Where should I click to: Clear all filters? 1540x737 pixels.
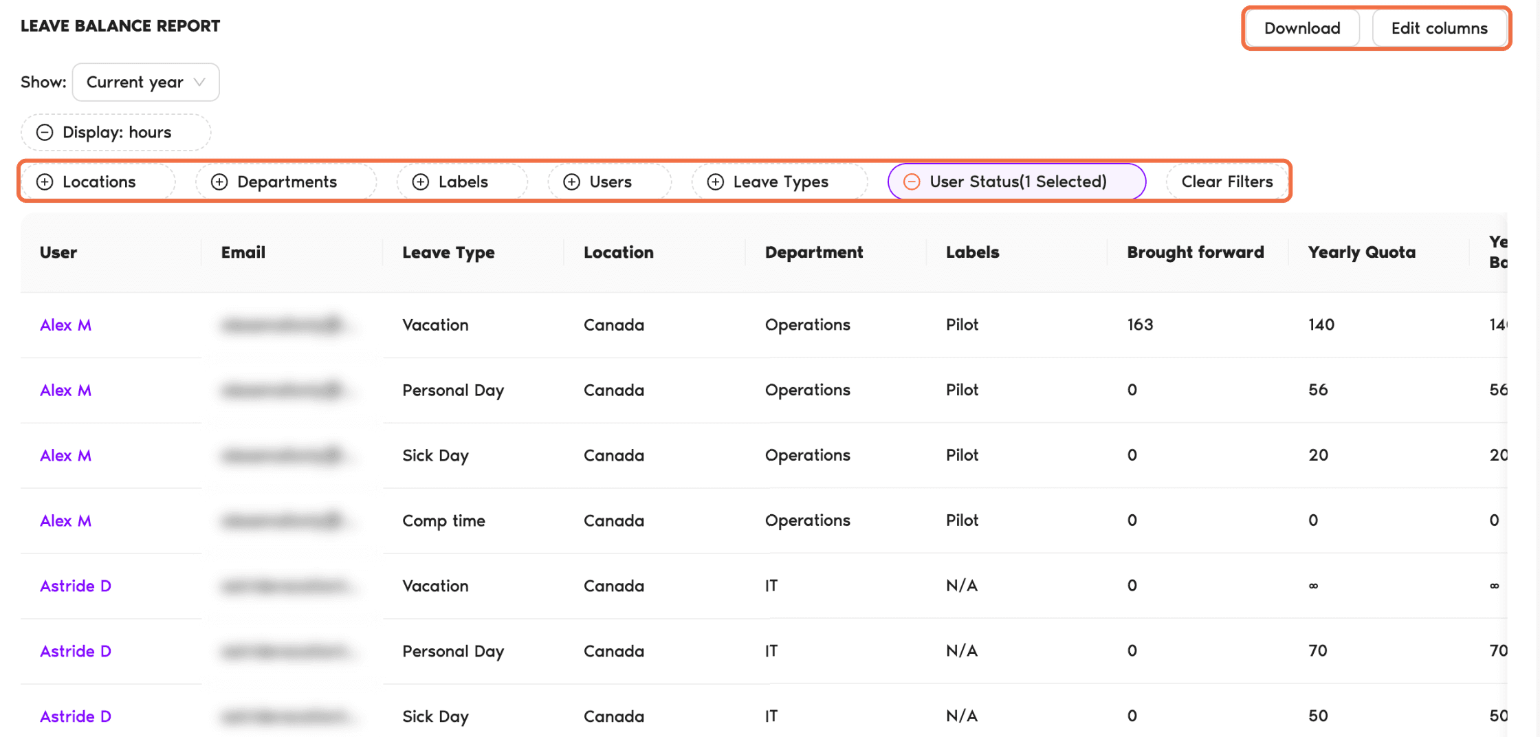(x=1227, y=181)
